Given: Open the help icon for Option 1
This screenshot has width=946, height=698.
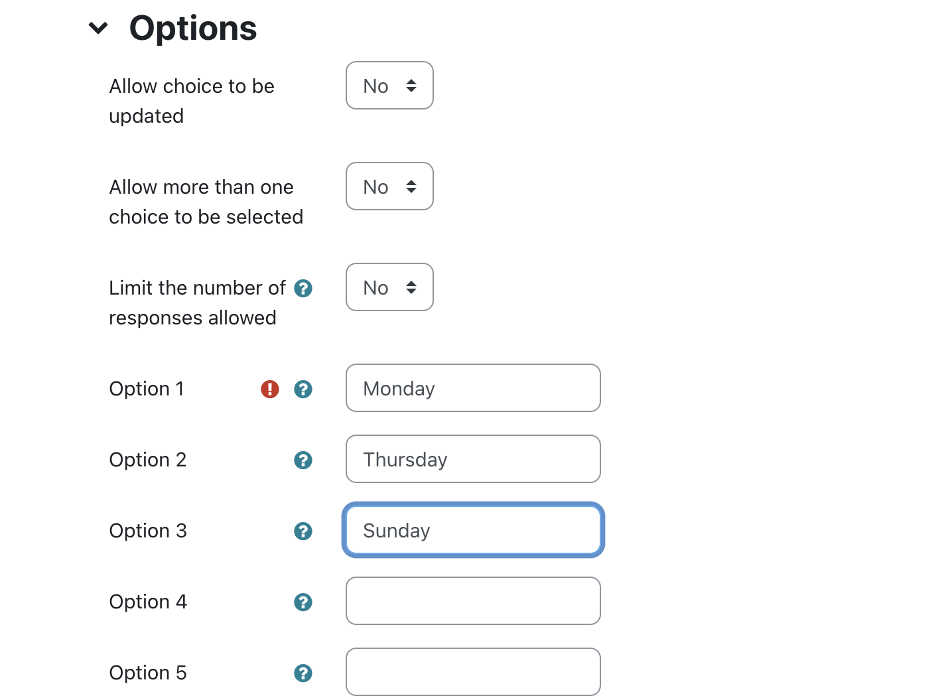Looking at the screenshot, I should (303, 389).
